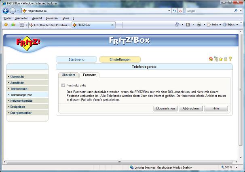Click the yellow star icon in FRITZ!Box header
245x172 pixels.
pos(221,59)
